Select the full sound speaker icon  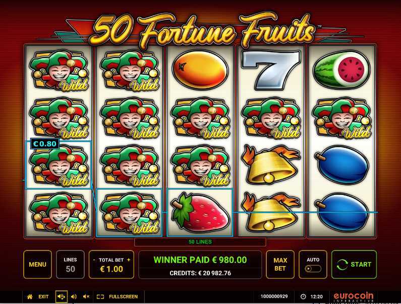pos(62,296)
